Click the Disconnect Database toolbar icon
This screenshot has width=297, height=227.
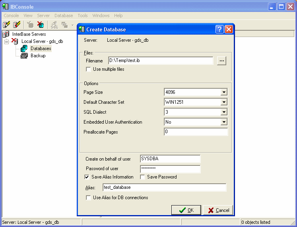click(x=41, y=25)
